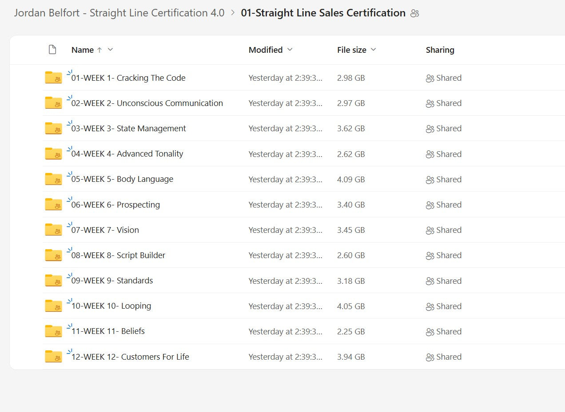Click the Sharing column header
This screenshot has height=412, width=565.
click(440, 50)
